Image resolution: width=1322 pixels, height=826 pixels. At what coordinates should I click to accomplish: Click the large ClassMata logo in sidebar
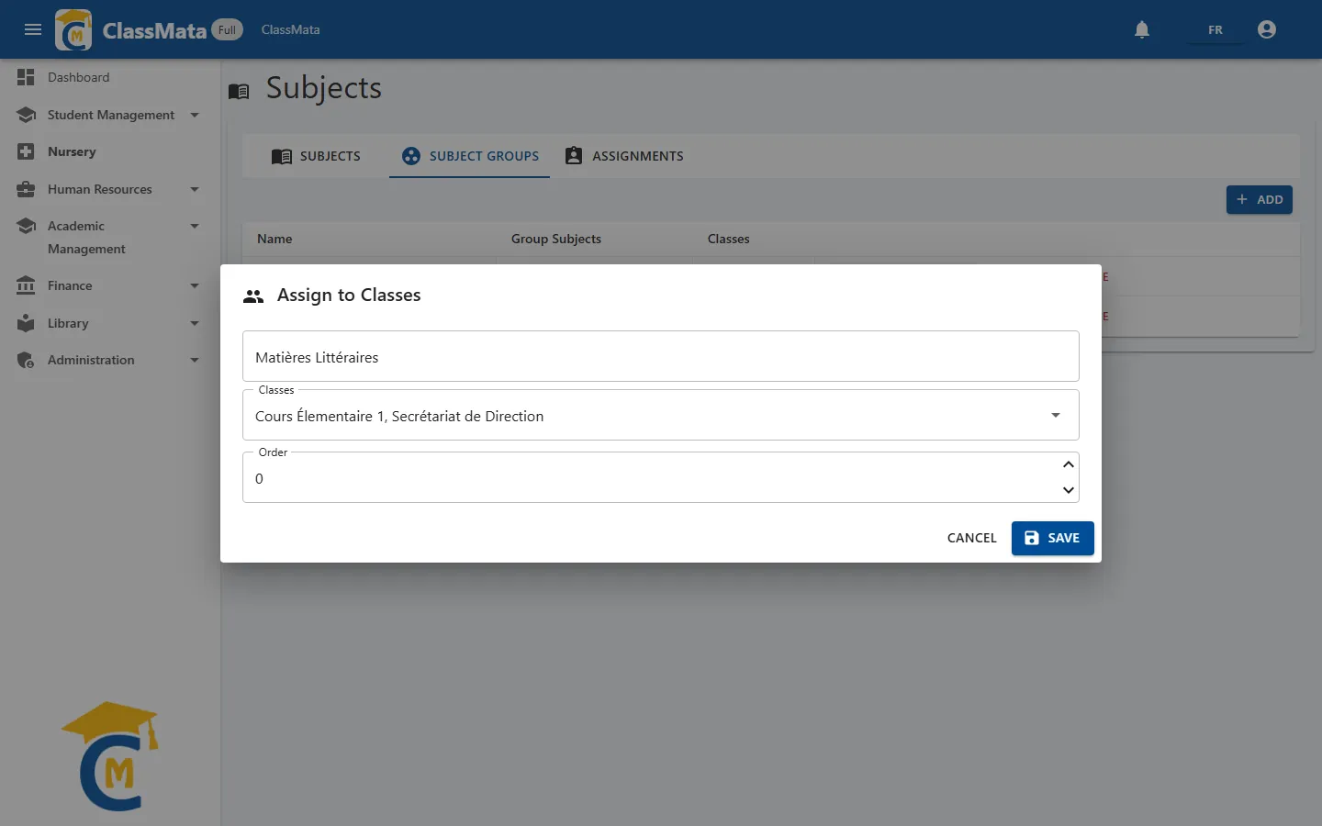[112, 755]
